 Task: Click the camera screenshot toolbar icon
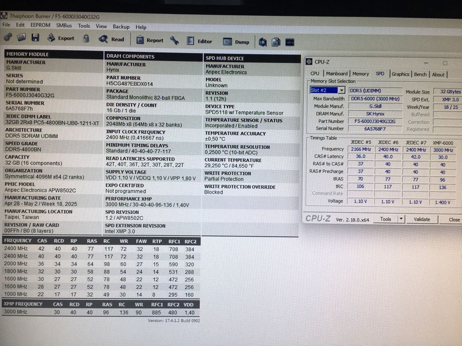pyautogui.click(x=263, y=42)
